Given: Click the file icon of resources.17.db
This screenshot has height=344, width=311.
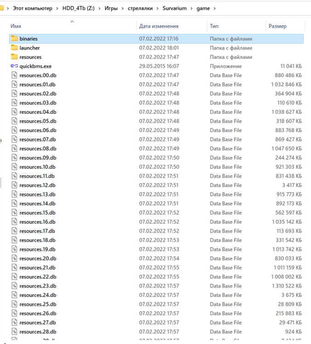Looking at the screenshot, I should [x=14, y=231].
